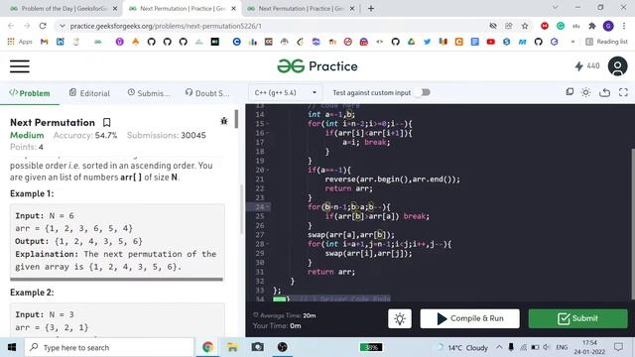Open the Chrome profile avatar in toolbar
Viewport: 635px width, 357px height.
tap(608, 26)
